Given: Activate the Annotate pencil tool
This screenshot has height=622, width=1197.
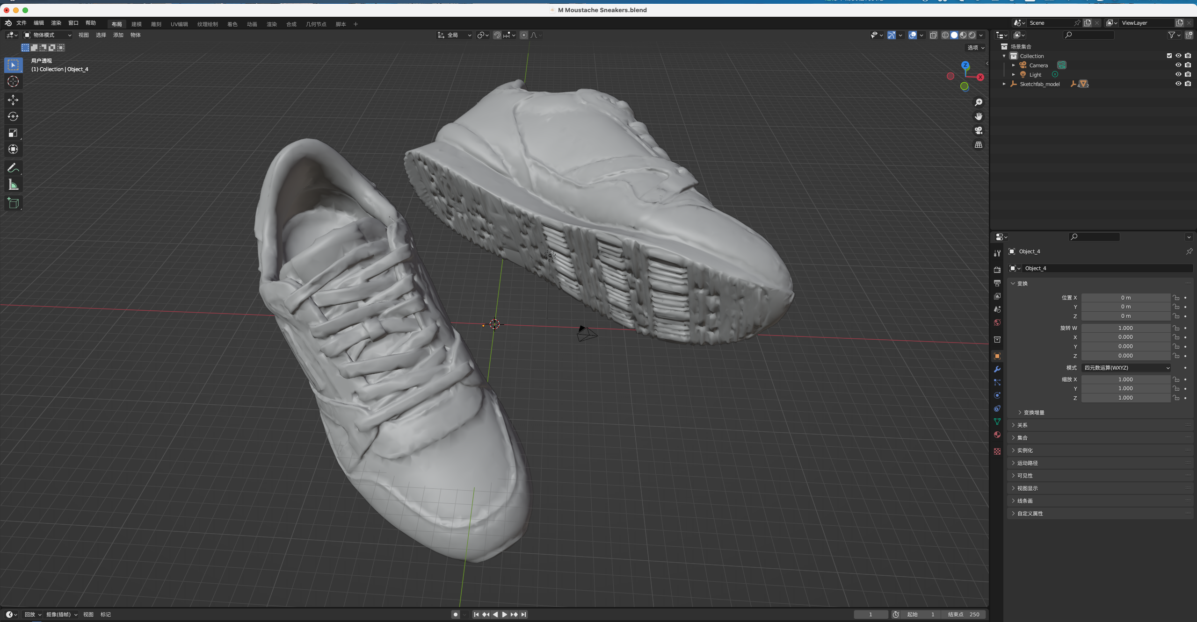Looking at the screenshot, I should pyautogui.click(x=13, y=168).
